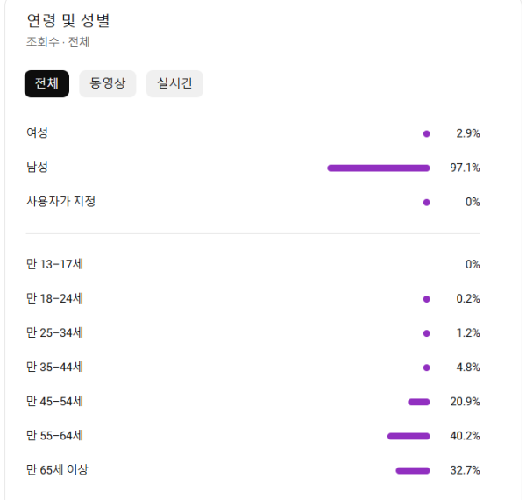Click the 남성 row label
Image resolution: width=526 pixels, height=500 pixels.
38,168
